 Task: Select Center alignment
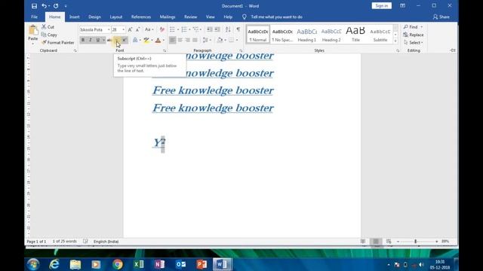point(180,40)
